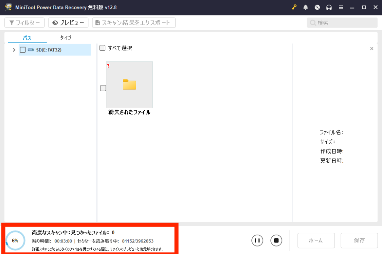This screenshot has height=254, width=382.
Task: Click the フィルター button
Action: point(25,23)
